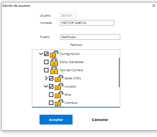Check the Tipo de Cambio permission box
The image size is (157, 137).
click(46, 70)
